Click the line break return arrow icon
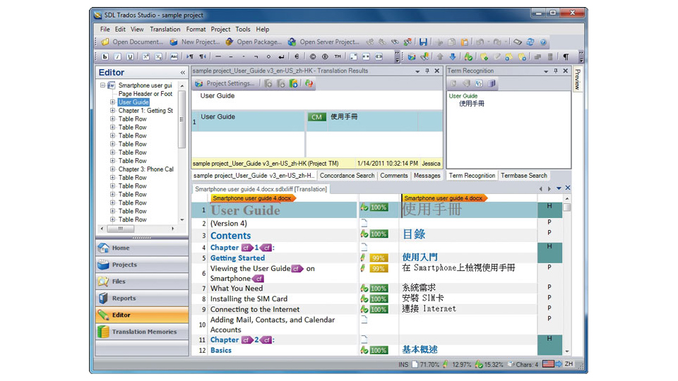The height and width of the screenshot is (381, 678). pos(281,56)
